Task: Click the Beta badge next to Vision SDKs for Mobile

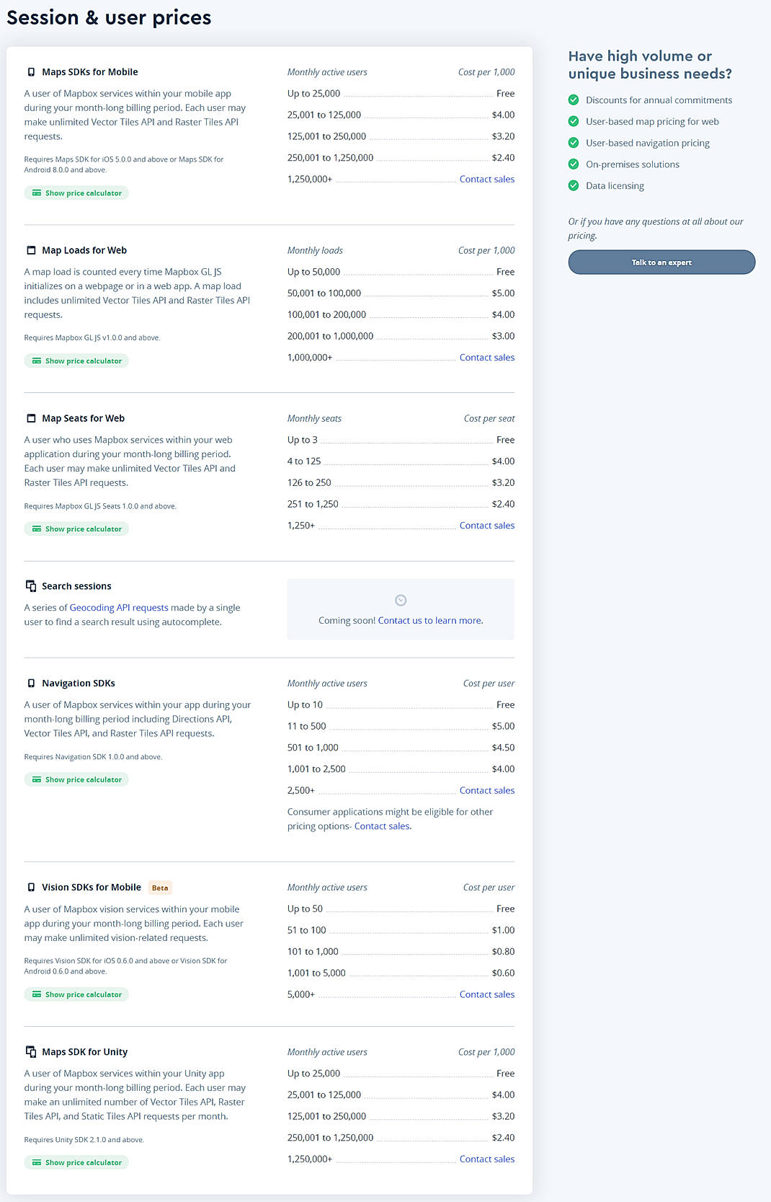Action: pos(160,887)
